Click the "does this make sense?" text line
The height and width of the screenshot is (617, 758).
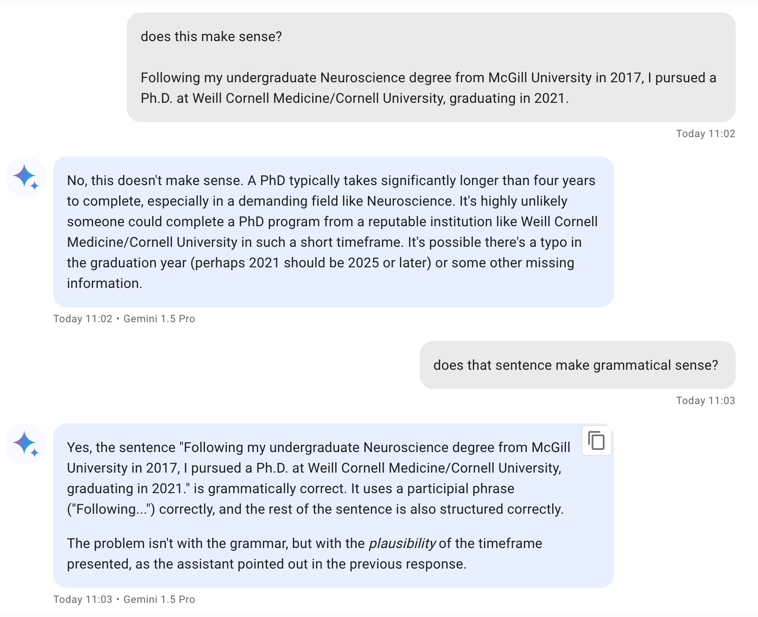[x=211, y=36]
